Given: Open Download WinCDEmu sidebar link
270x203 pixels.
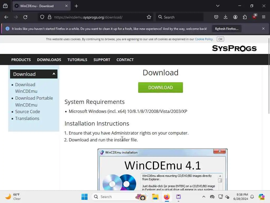Looking at the screenshot, I should click(x=26, y=88).
